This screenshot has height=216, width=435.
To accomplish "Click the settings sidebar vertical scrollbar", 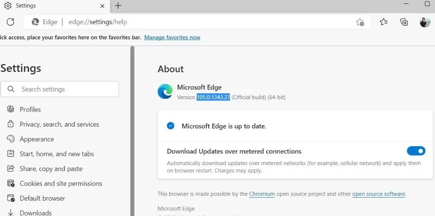I will [x=132, y=131].
